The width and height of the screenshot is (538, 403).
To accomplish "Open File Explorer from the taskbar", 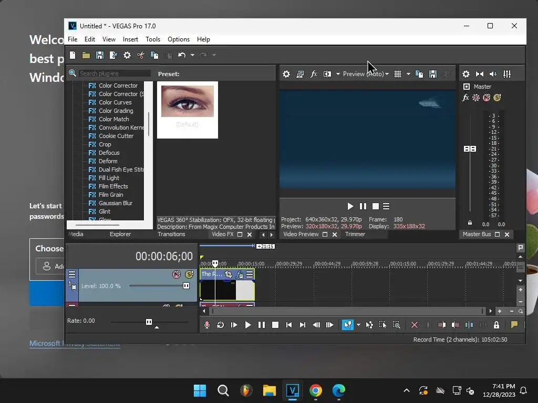I will point(270,390).
